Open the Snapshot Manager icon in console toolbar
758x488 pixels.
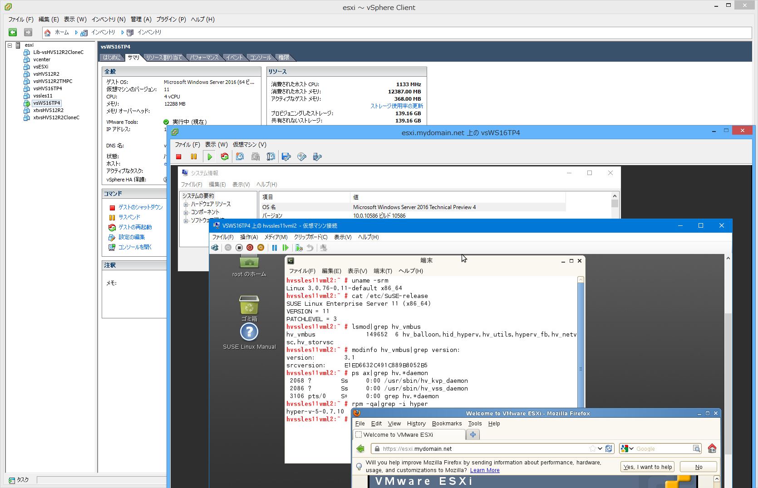point(271,157)
